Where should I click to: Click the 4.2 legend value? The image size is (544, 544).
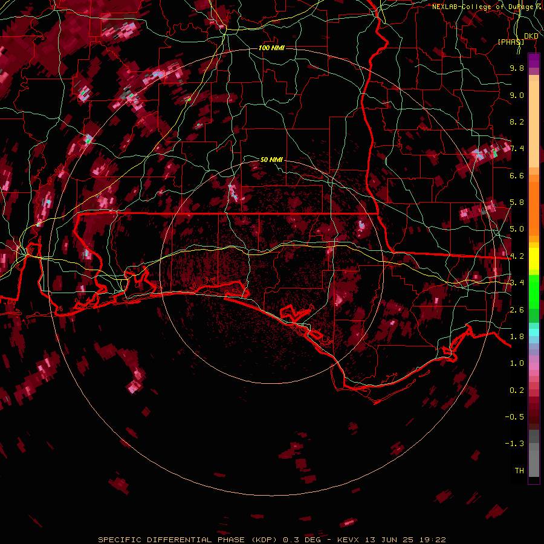pyautogui.click(x=517, y=256)
